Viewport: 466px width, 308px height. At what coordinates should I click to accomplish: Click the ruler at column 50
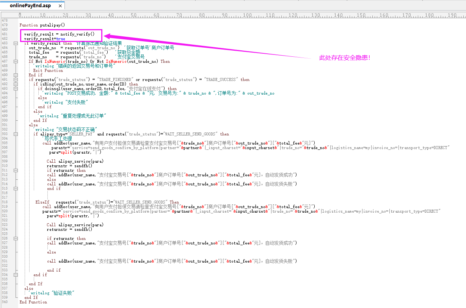pyautogui.click(x=133, y=15)
